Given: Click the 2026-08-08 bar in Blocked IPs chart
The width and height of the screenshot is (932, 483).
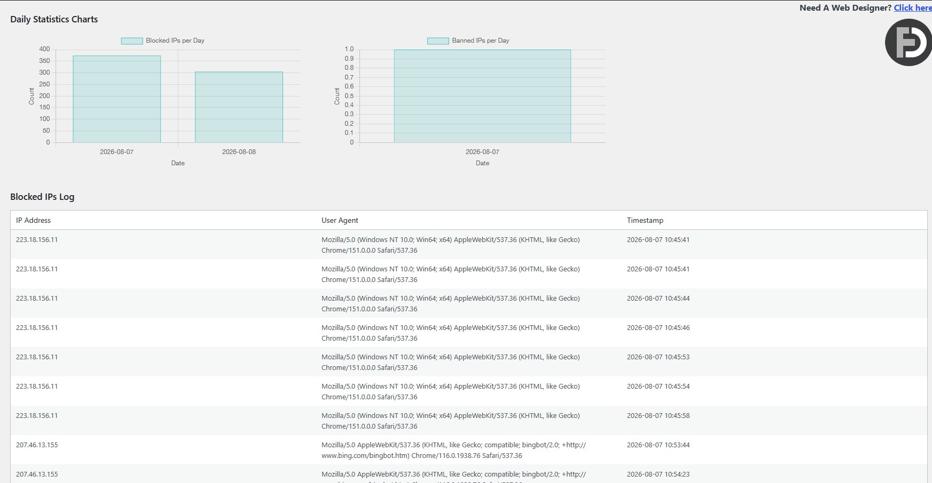Looking at the screenshot, I should point(239,107).
